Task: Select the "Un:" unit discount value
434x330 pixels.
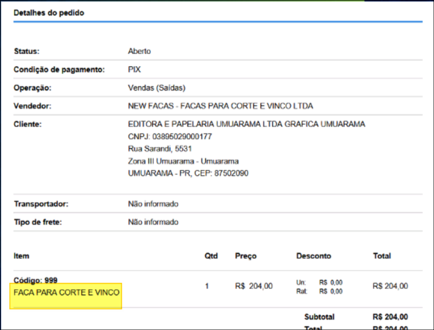Action: 331,283
